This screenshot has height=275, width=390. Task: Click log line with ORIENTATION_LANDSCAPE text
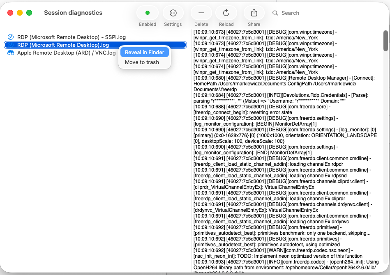285,135
